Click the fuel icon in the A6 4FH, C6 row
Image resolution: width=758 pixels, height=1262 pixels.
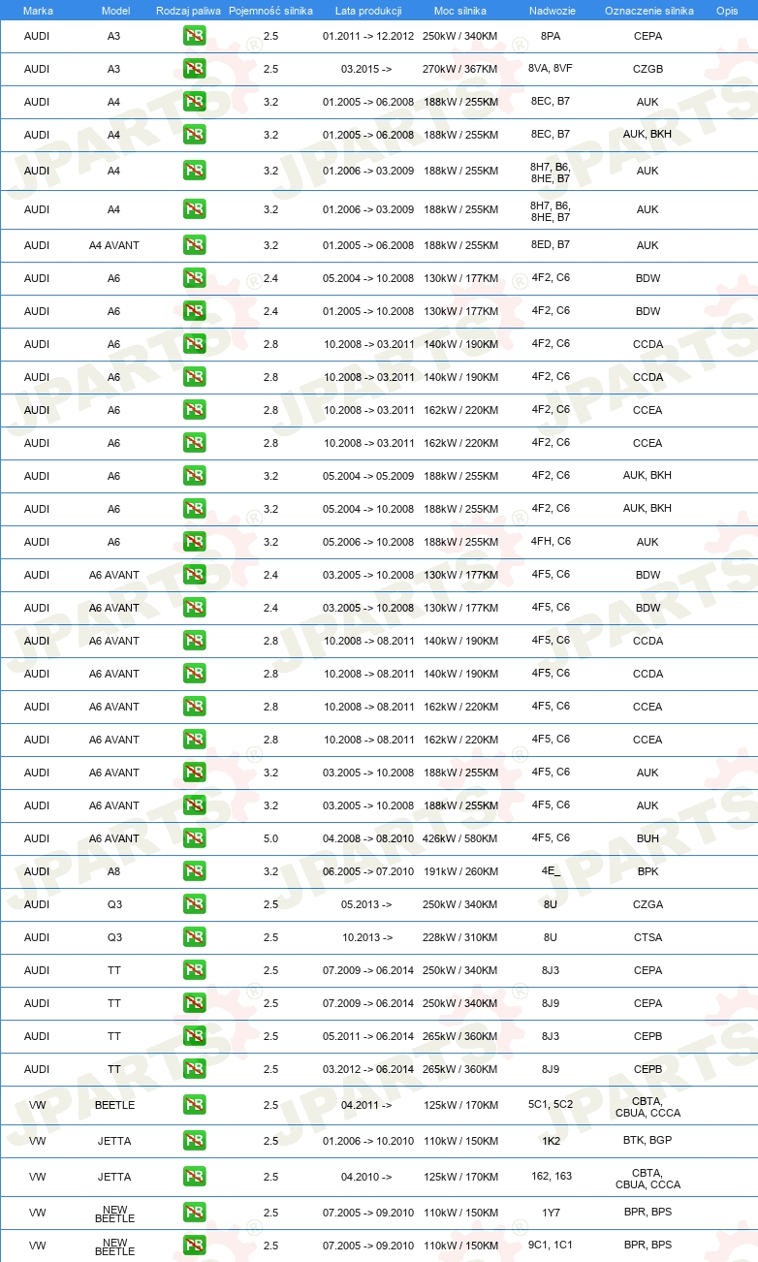click(194, 542)
